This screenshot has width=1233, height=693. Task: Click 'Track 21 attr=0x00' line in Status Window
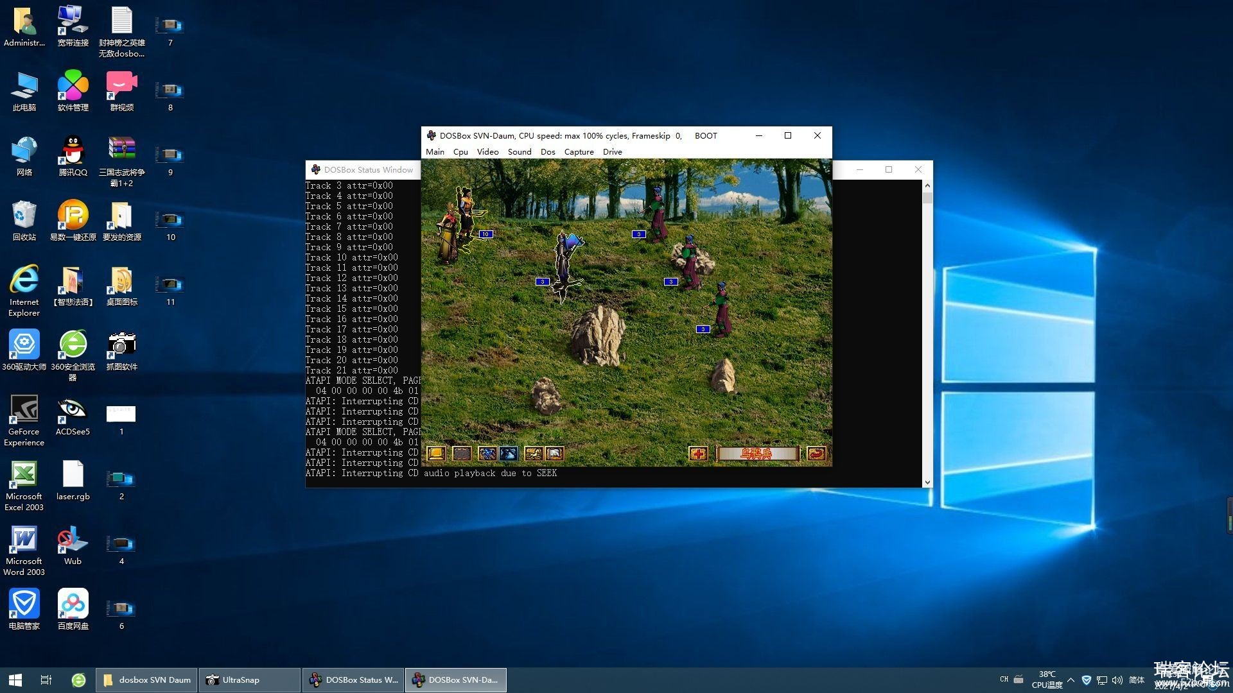(x=351, y=370)
